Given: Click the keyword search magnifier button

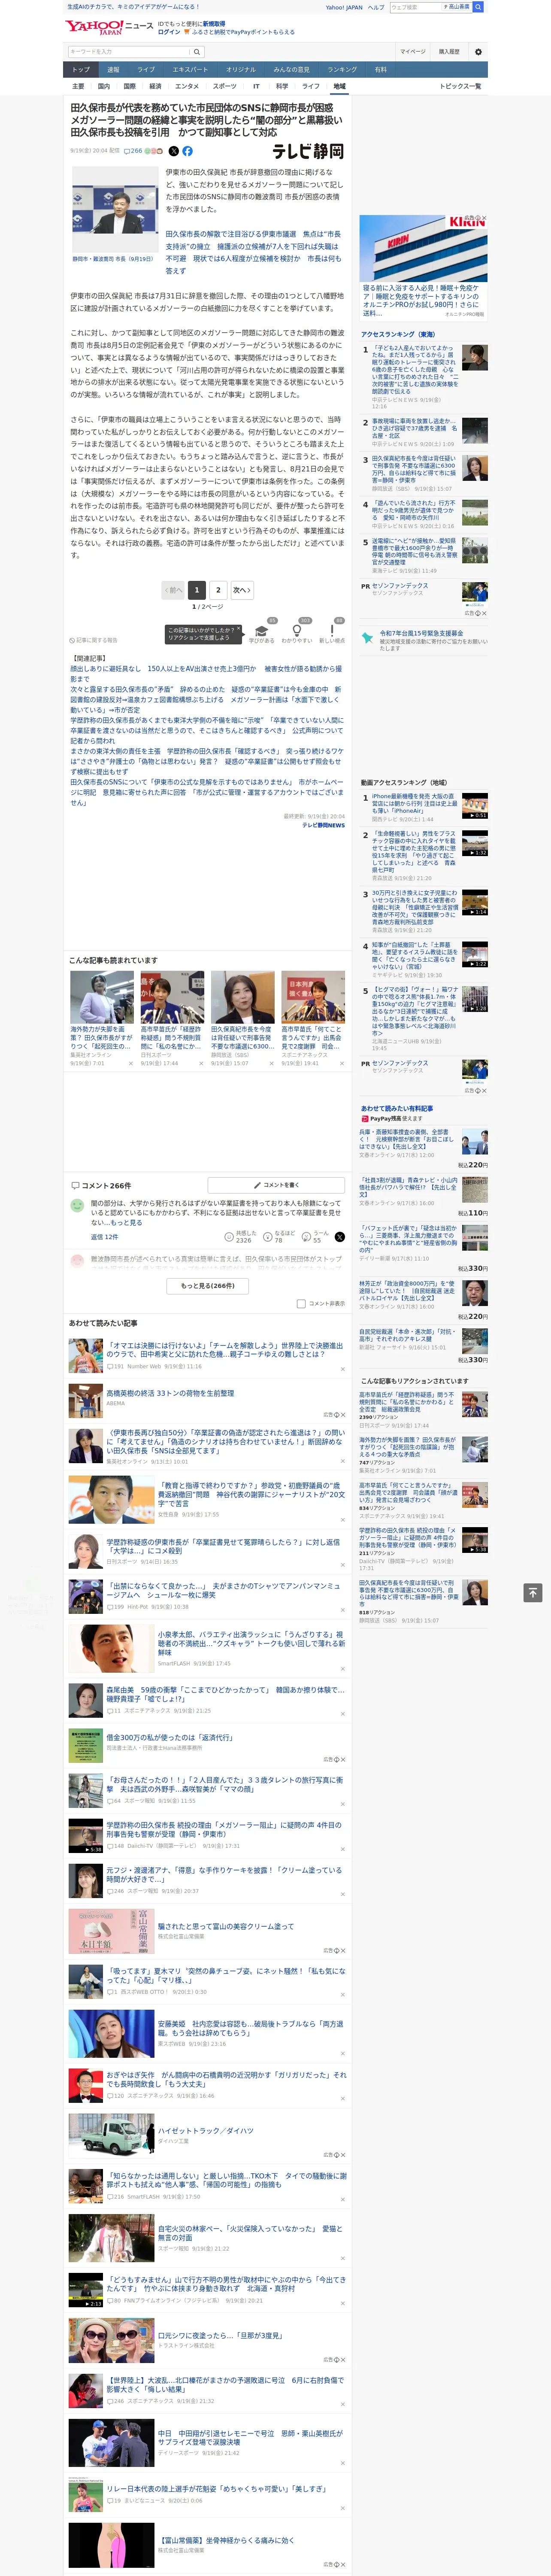Looking at the screenshot, I should (x=197, y=52).
